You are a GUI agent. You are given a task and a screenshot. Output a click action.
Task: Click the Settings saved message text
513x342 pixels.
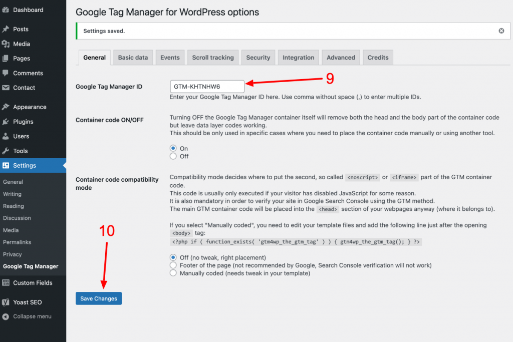(x=104, y=31)
